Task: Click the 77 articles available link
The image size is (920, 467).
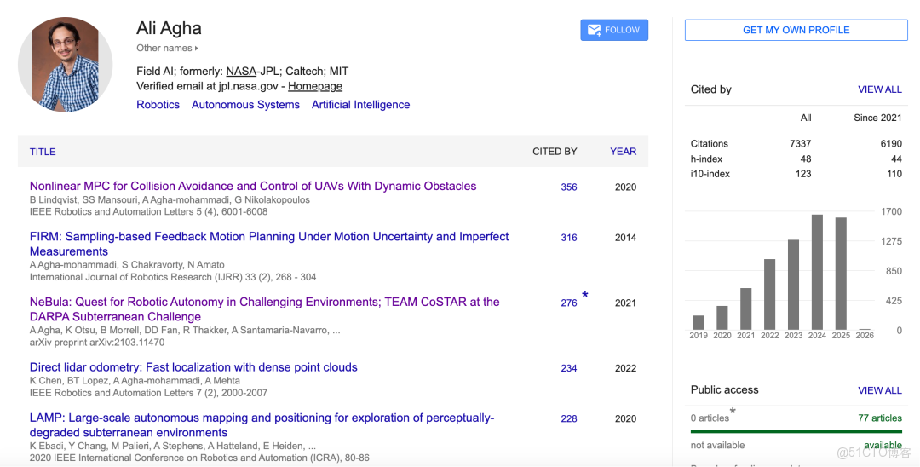Action: (x=879, y=418)
